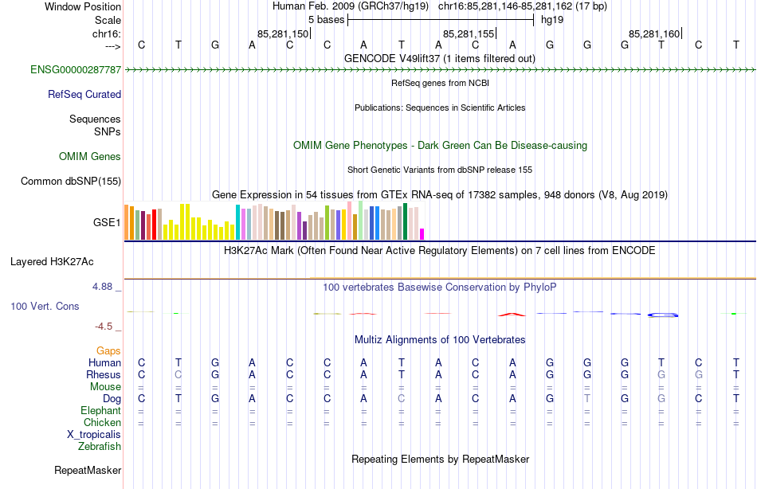
Task: Click the Mouse species row label
Action: pos(106,387)
